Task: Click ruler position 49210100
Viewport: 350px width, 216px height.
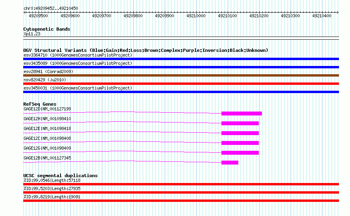Action: 227,16
